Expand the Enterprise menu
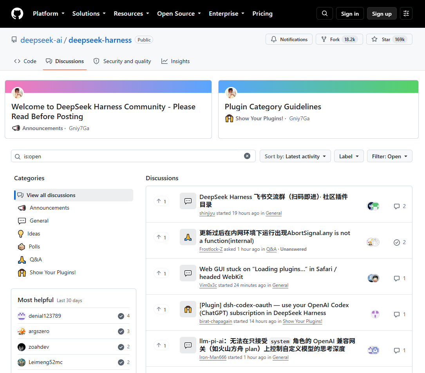425x373 pixels. 226,14
